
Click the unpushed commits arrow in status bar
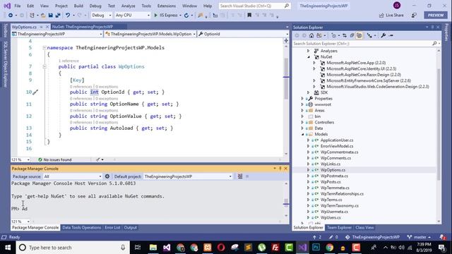[x=317, y=237]
